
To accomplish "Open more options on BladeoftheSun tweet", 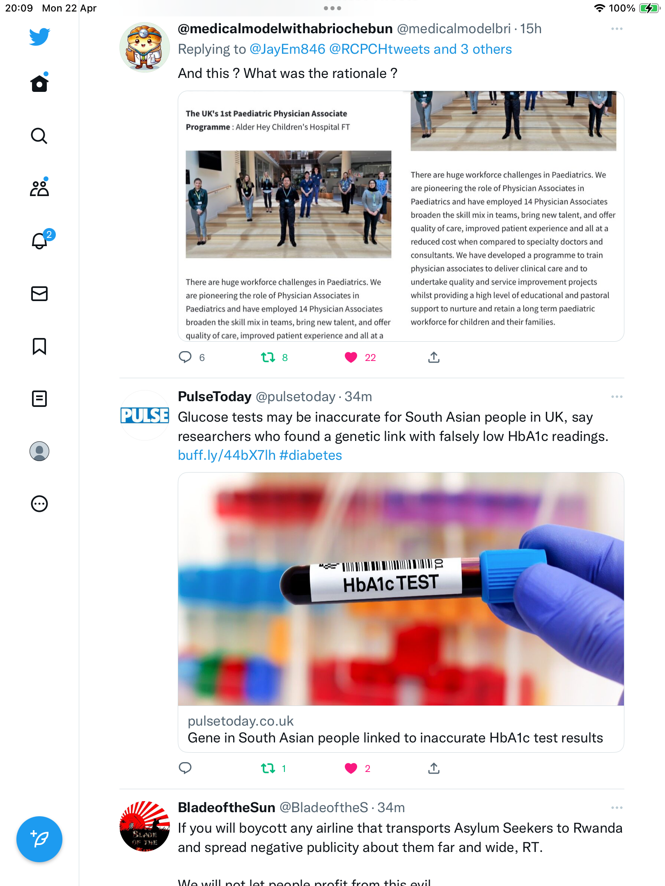I will pyautogui.click(x=617, y=808).
